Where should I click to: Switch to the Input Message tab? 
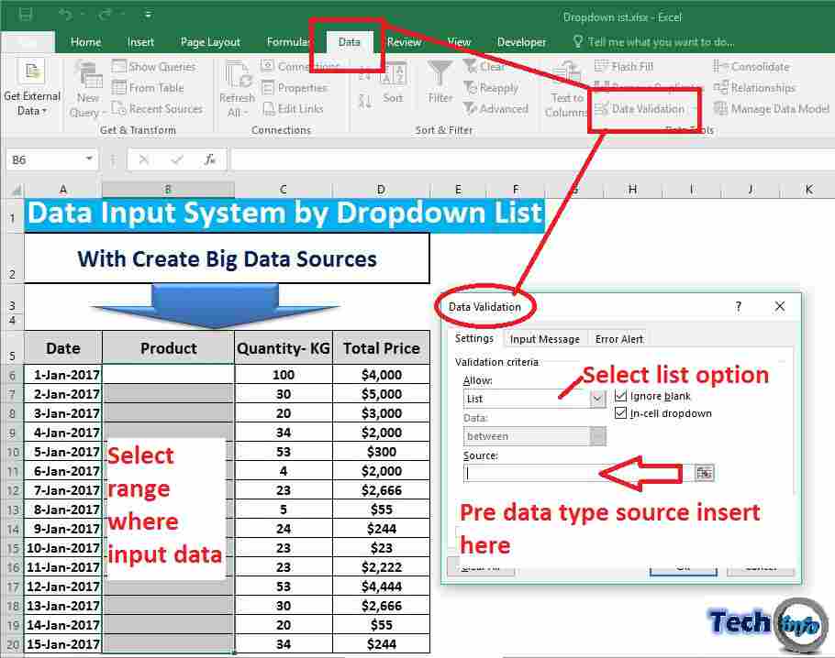(x=544, y=339)
